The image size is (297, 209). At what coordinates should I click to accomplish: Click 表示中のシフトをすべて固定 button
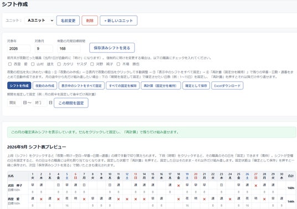click(x=81, y=85)
